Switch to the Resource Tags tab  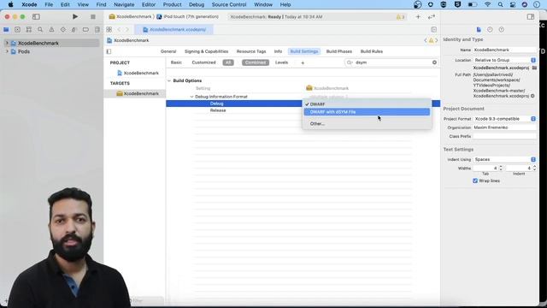pos(251,51)
